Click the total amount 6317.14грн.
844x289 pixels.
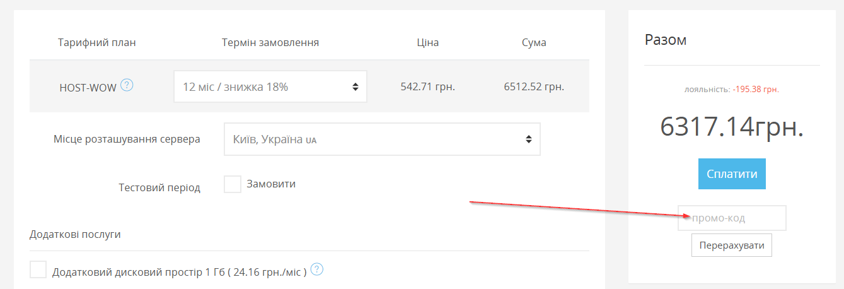point(732,127)
